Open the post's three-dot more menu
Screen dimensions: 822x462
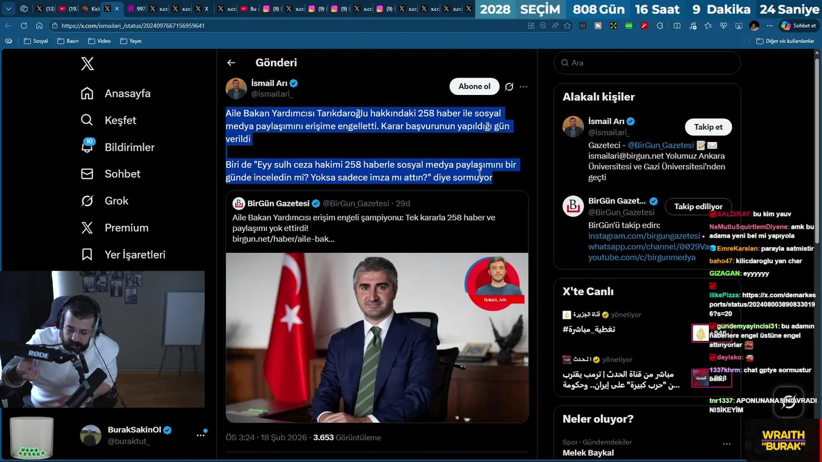click(523, 87)
